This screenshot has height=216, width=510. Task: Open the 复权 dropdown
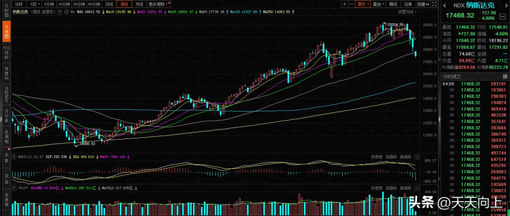coord(363,4)
